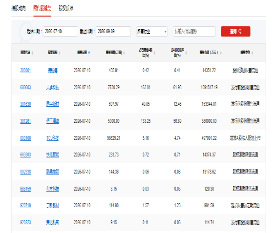Open the 所有行业 industry dropdown
The width and height of the screenshot is (275, 233).
click(x=152, y=32)
